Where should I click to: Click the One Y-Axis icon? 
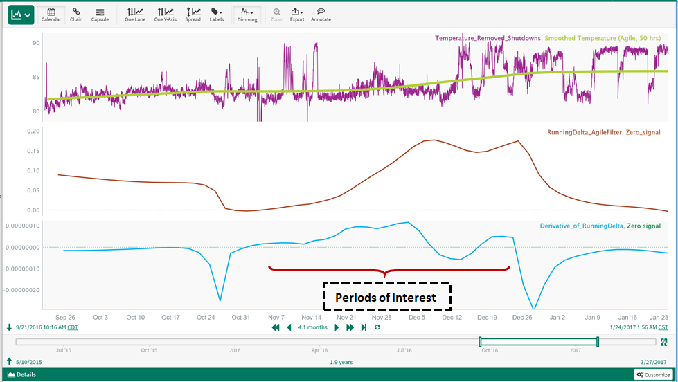(165, 15)
